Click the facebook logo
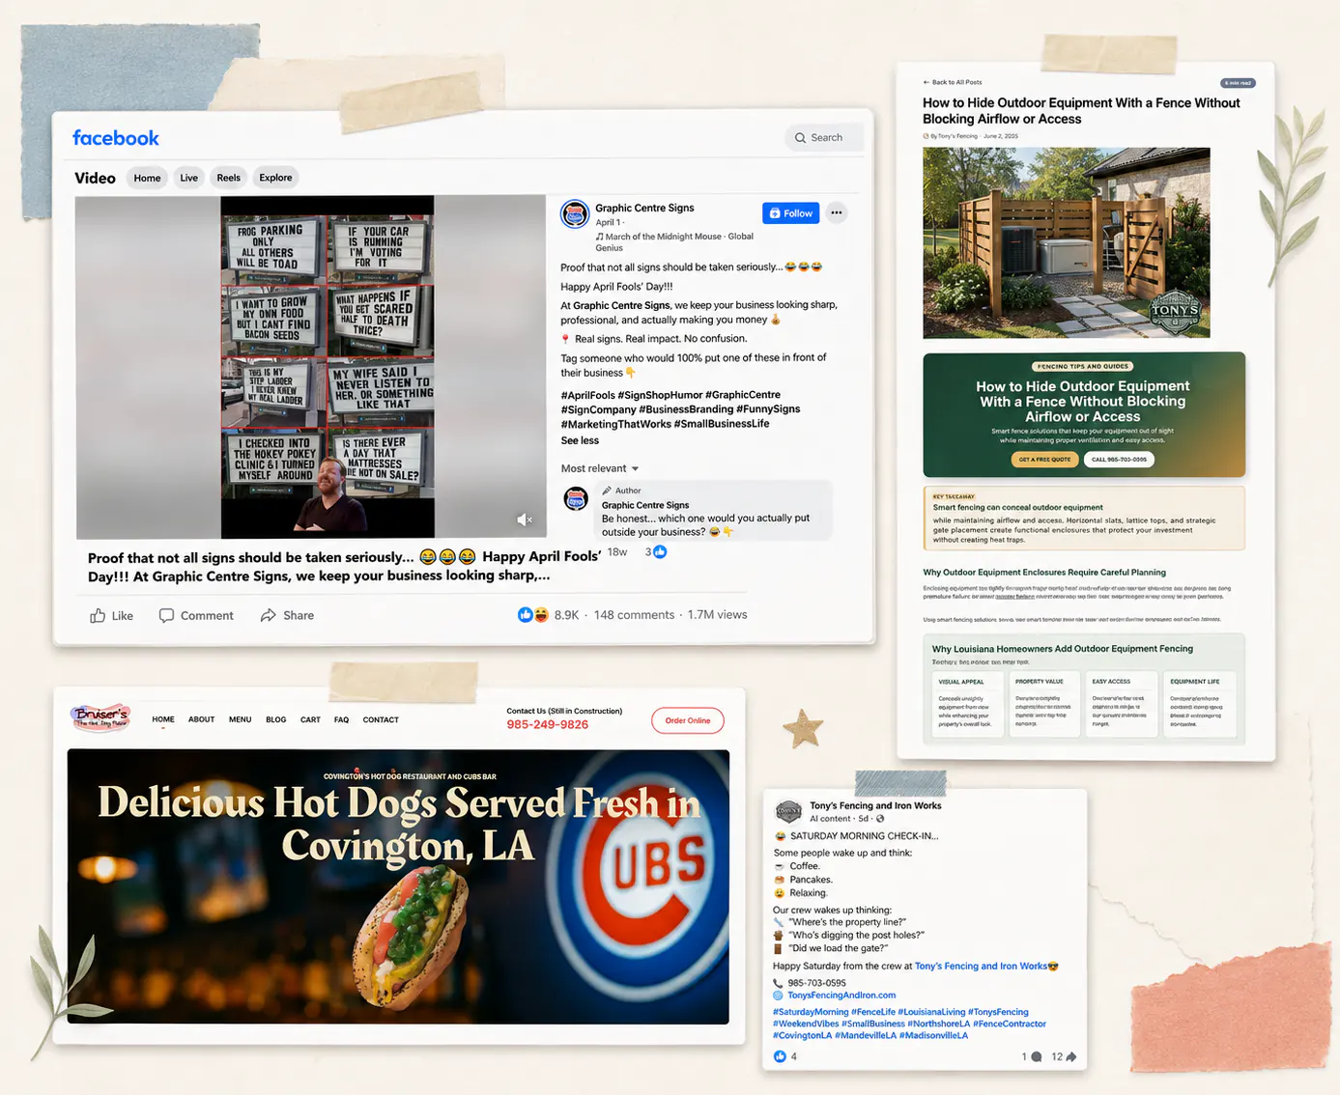 pos(115,138)
